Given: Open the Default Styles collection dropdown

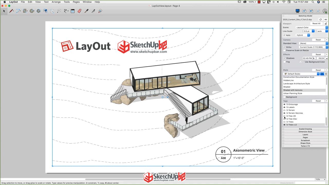Looking at the screenshot, I should pos(301,74).
